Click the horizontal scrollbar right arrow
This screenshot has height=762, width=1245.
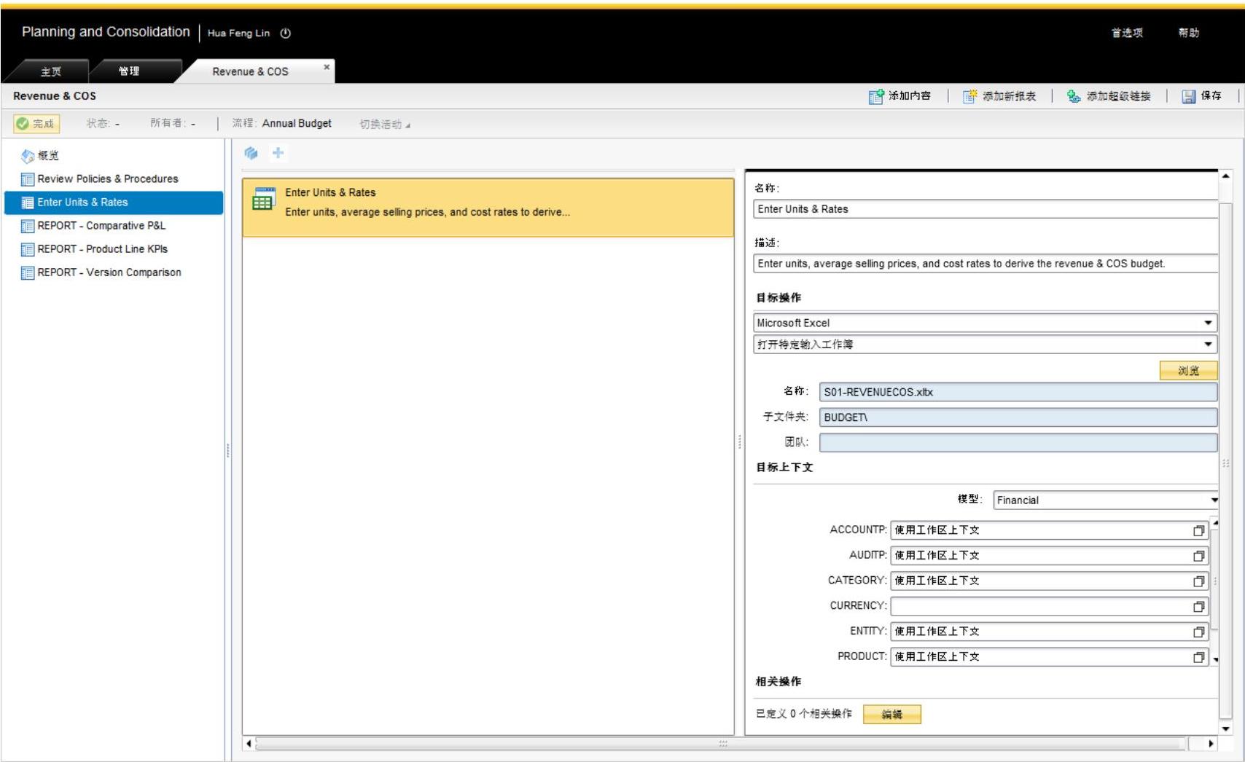(1211, 744)
